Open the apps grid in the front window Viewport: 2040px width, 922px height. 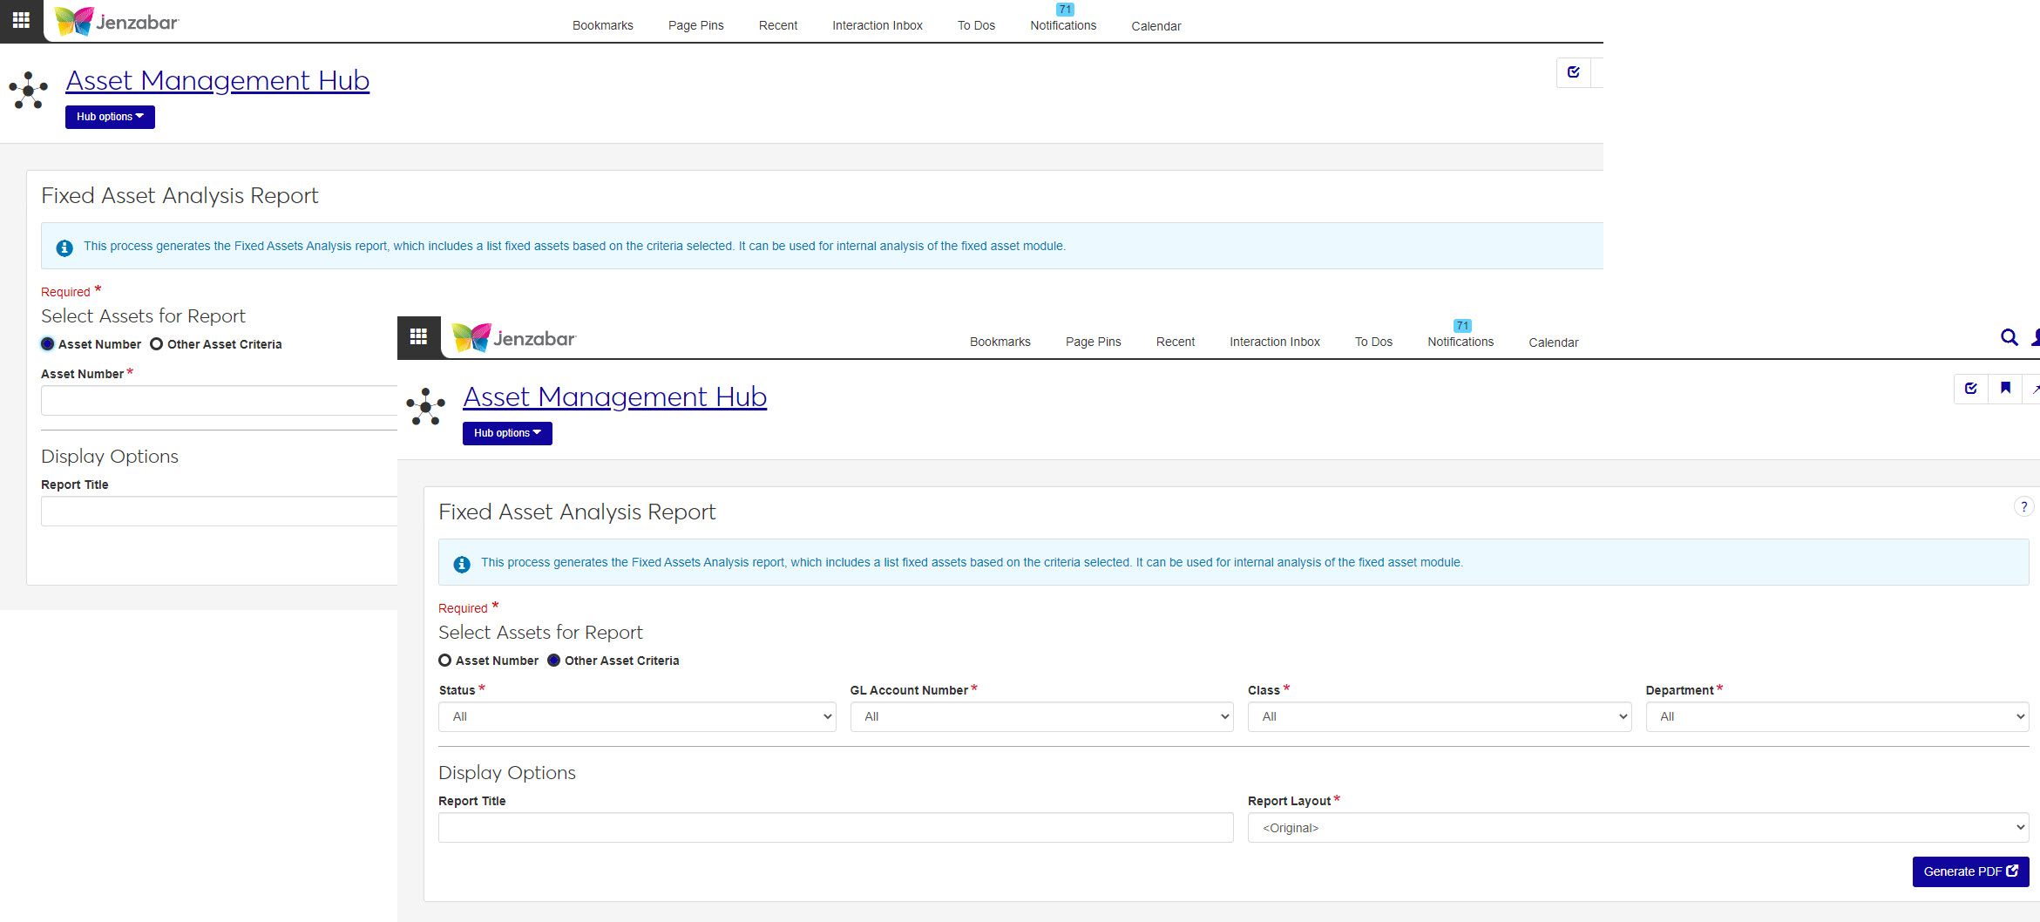point(418,337)
